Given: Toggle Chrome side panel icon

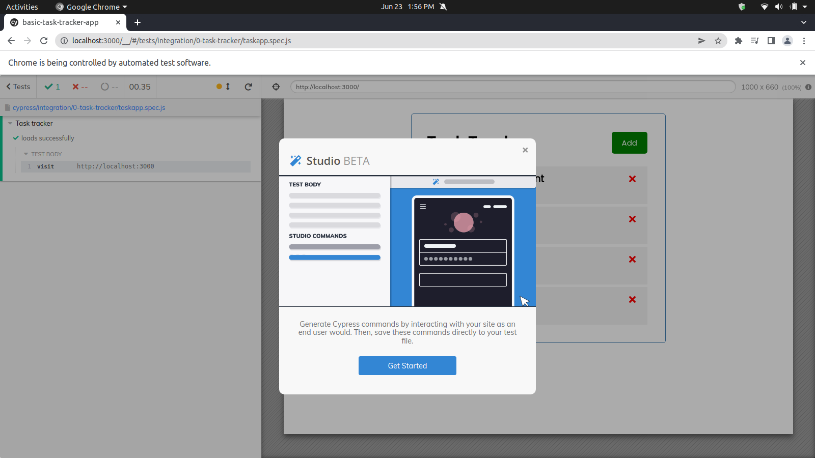Looking at the screenshot, I should (771, 41).
